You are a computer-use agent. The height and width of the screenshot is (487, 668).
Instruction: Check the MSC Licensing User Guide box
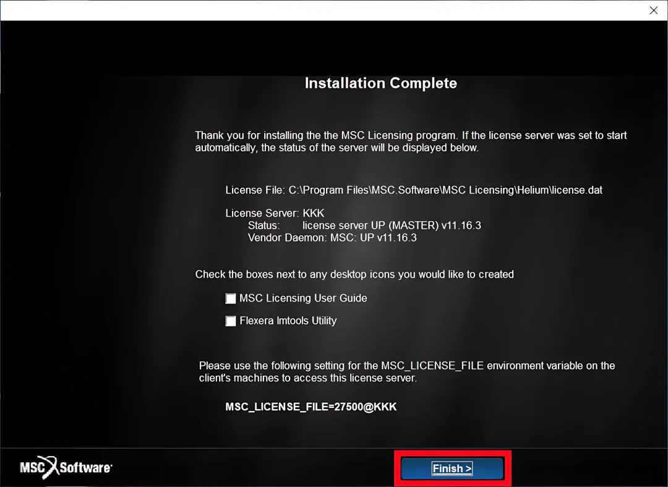[231, 299]
